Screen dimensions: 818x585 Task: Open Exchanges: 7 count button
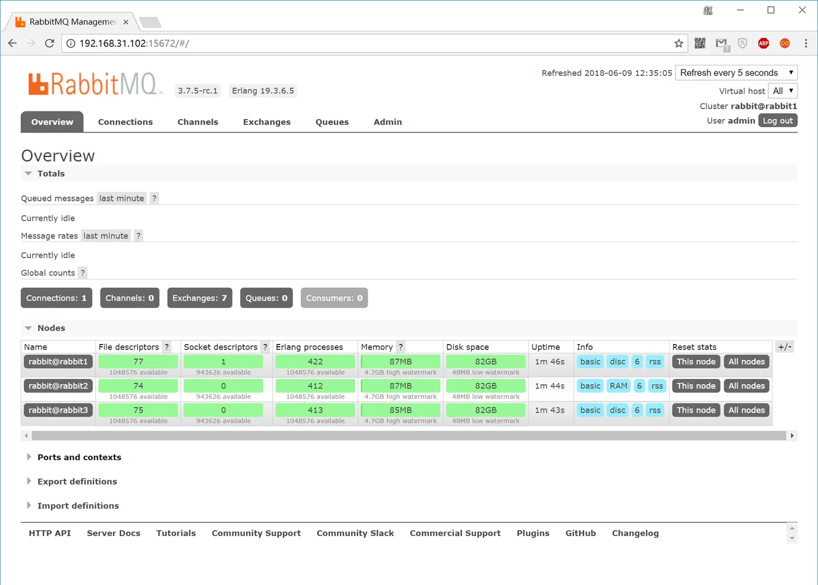[x=200, y=298]
